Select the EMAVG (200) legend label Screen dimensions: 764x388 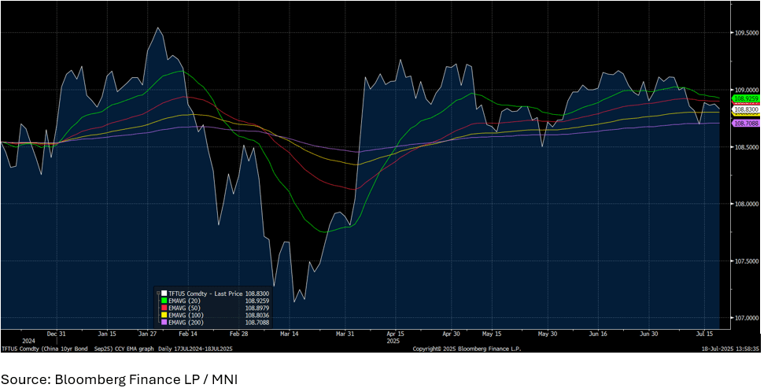[x=186, y=322]
